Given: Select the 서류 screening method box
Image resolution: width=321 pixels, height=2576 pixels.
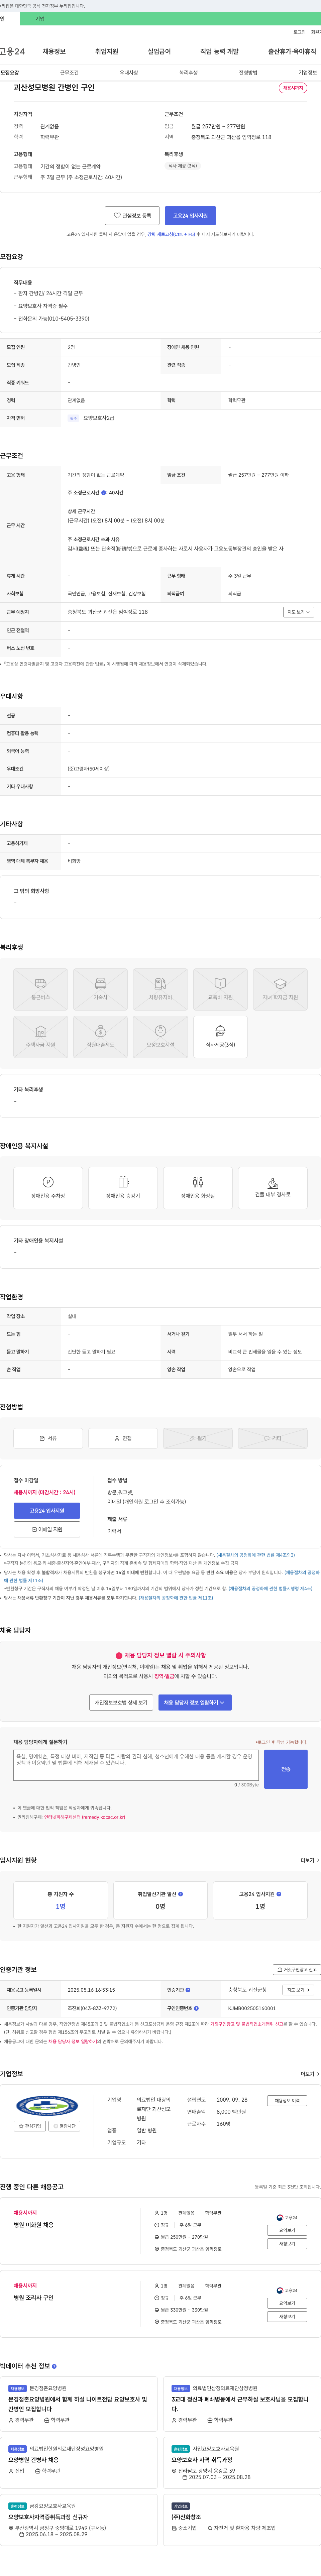Looking at the screenshot, I should click(x=48, y=1438).
